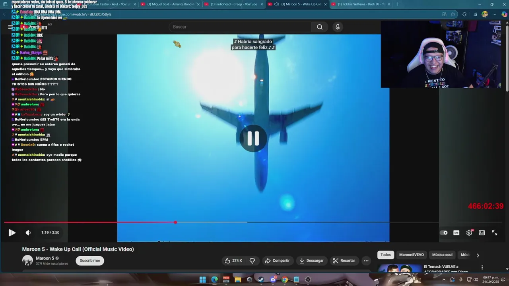Viewport: 509px width, 286px height.
Task: Open the browser profile avatar
Action: point(485,14)
